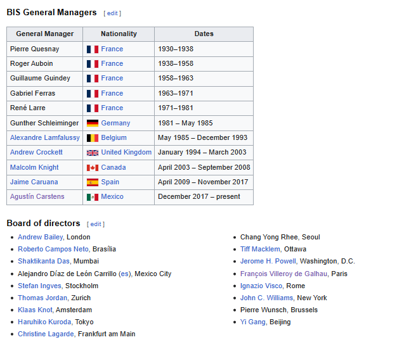Open Yi Gang link
397x342 pixels.
[x=252, y=322]
